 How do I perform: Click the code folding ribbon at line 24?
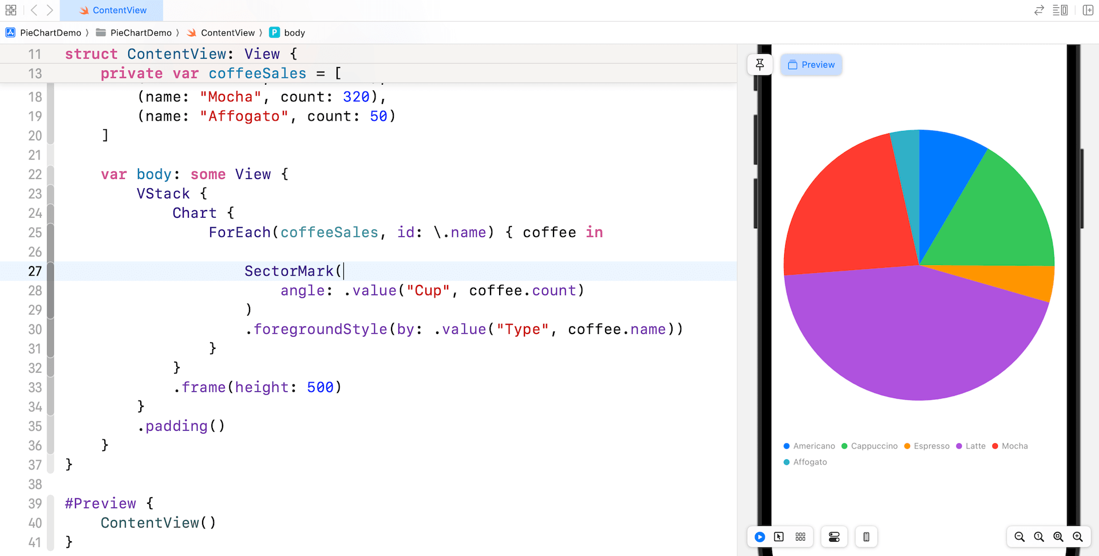50,213
